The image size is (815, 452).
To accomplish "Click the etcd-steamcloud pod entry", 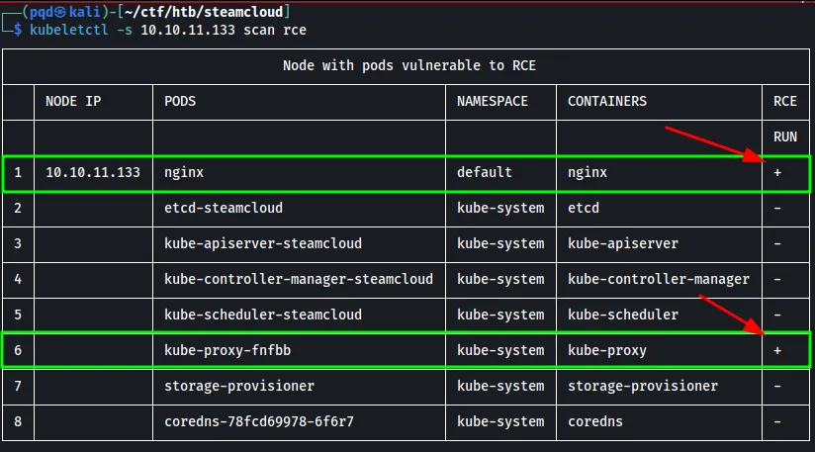I will (x=224, y=208).
